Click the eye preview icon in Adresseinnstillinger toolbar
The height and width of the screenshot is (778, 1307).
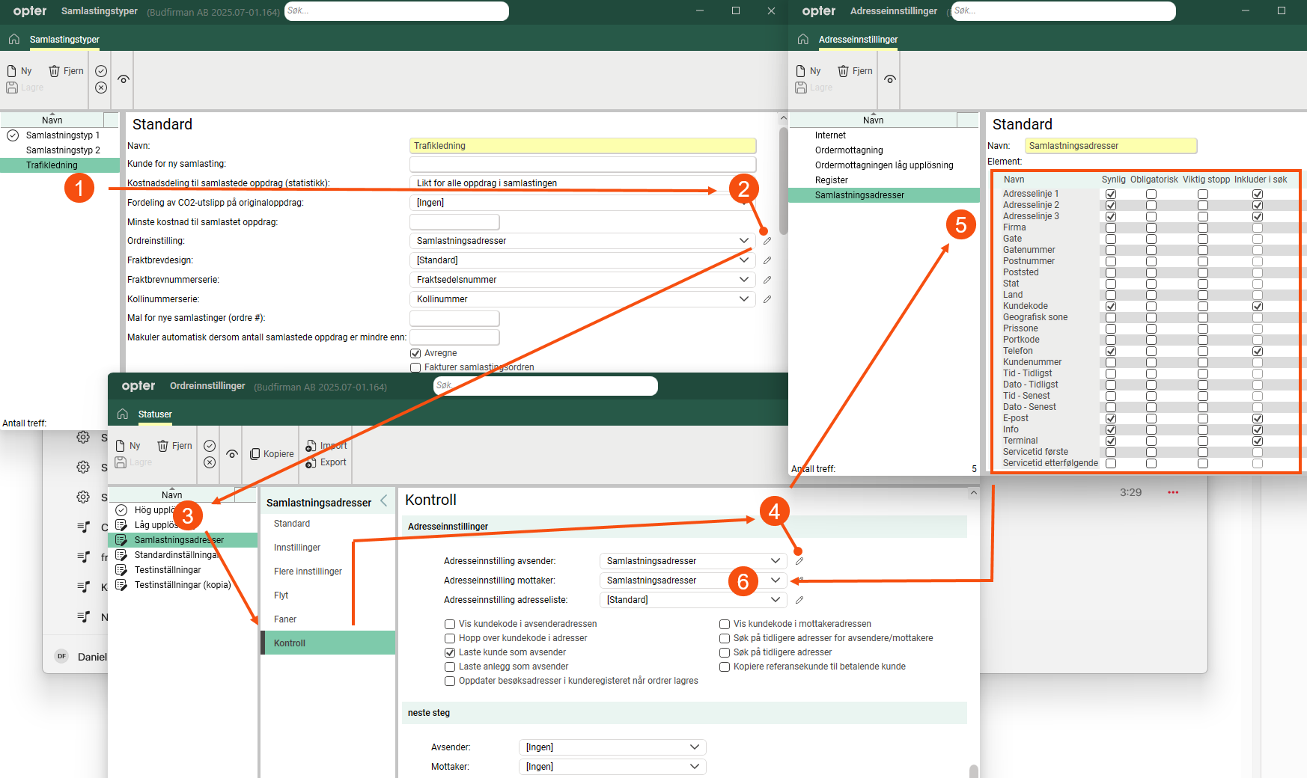tap(889, 79)
